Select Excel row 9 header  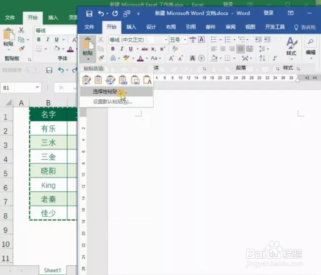pos(6,230)
